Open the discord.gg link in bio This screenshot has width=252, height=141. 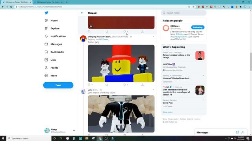click(179, 37)
